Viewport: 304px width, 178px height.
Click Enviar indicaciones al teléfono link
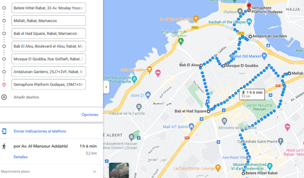coord(40,131)
